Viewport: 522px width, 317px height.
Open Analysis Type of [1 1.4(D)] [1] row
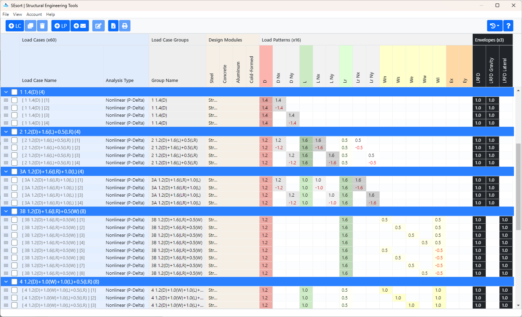pos(126,100)
